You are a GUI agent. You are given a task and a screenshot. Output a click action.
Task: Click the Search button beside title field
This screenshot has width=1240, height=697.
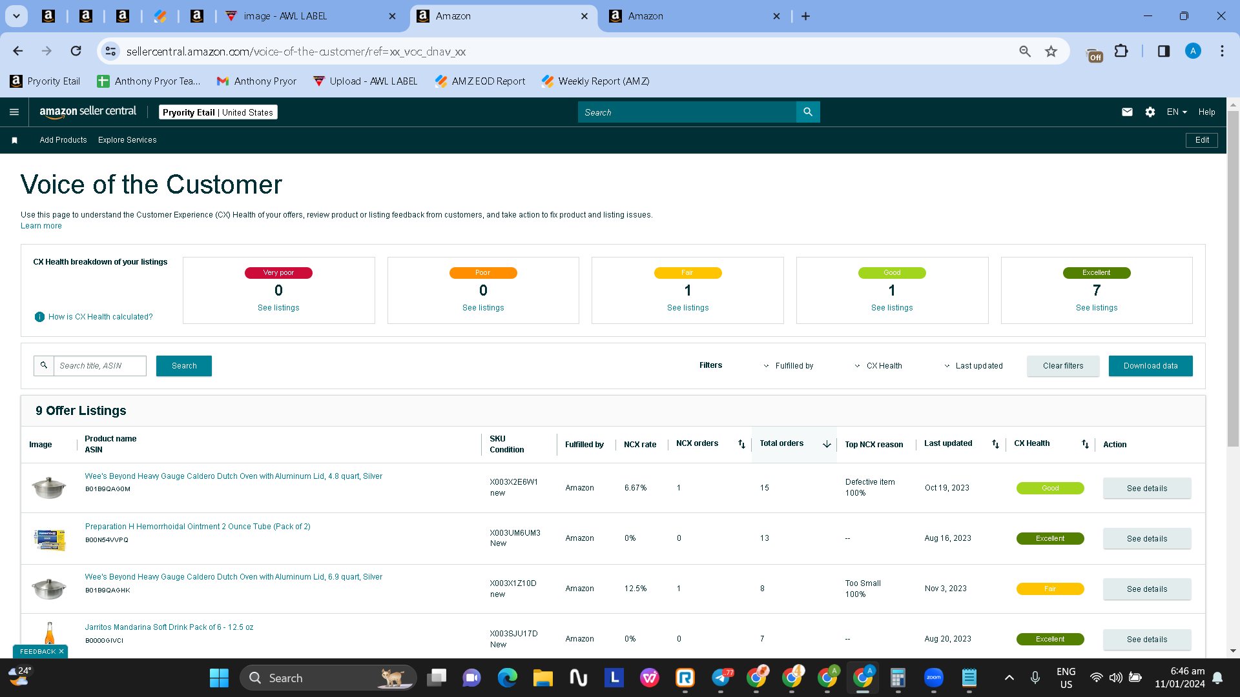pyautogui.click(x=184, y=366)
